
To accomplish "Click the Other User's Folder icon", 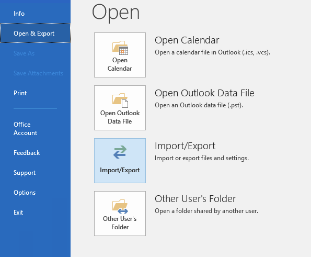I will (120, 207).
